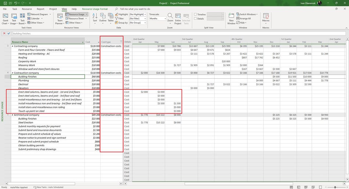349x189 pixels.
Task: Open Cost column filter arrow
Action: pyautogui.click(x=98, y=42)
